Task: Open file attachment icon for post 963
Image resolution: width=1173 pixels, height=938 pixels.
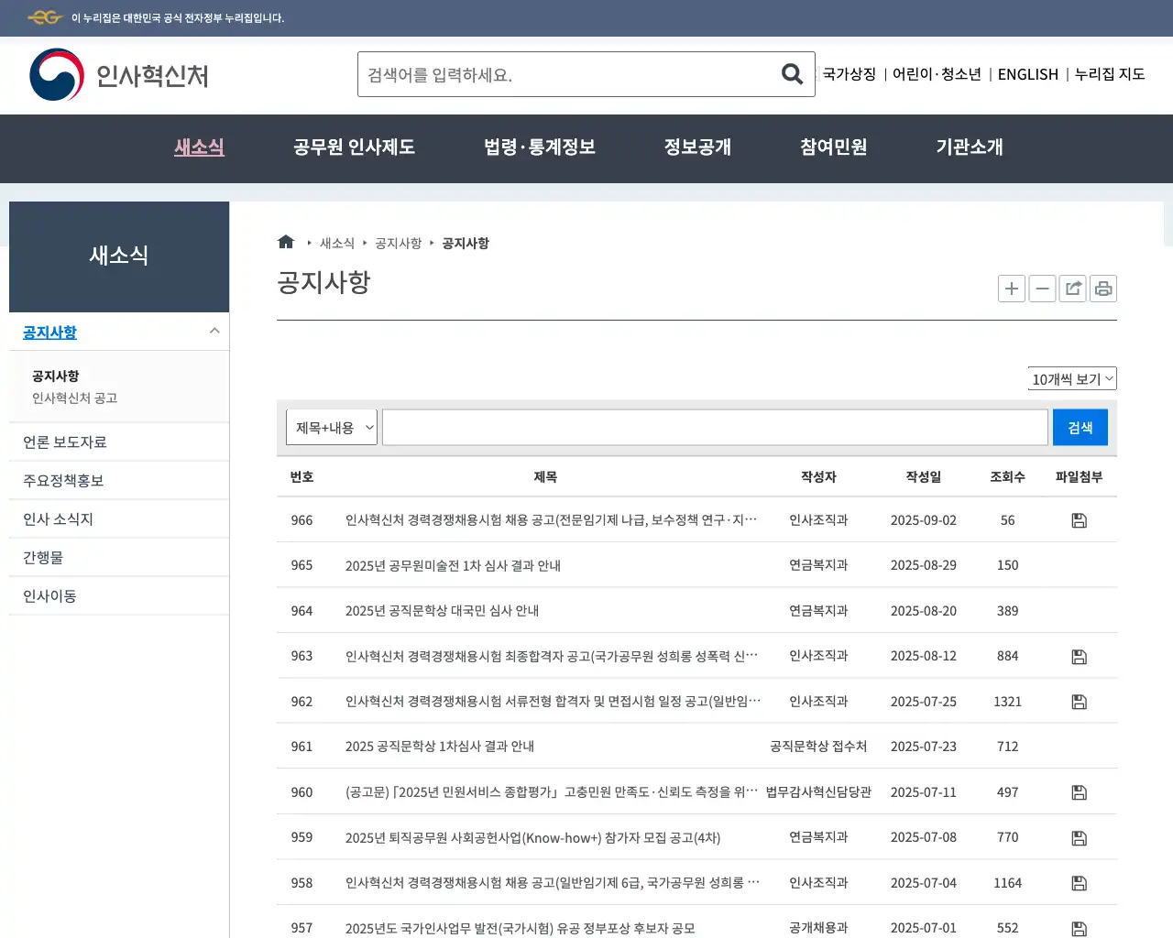Action: [1080, 657]
